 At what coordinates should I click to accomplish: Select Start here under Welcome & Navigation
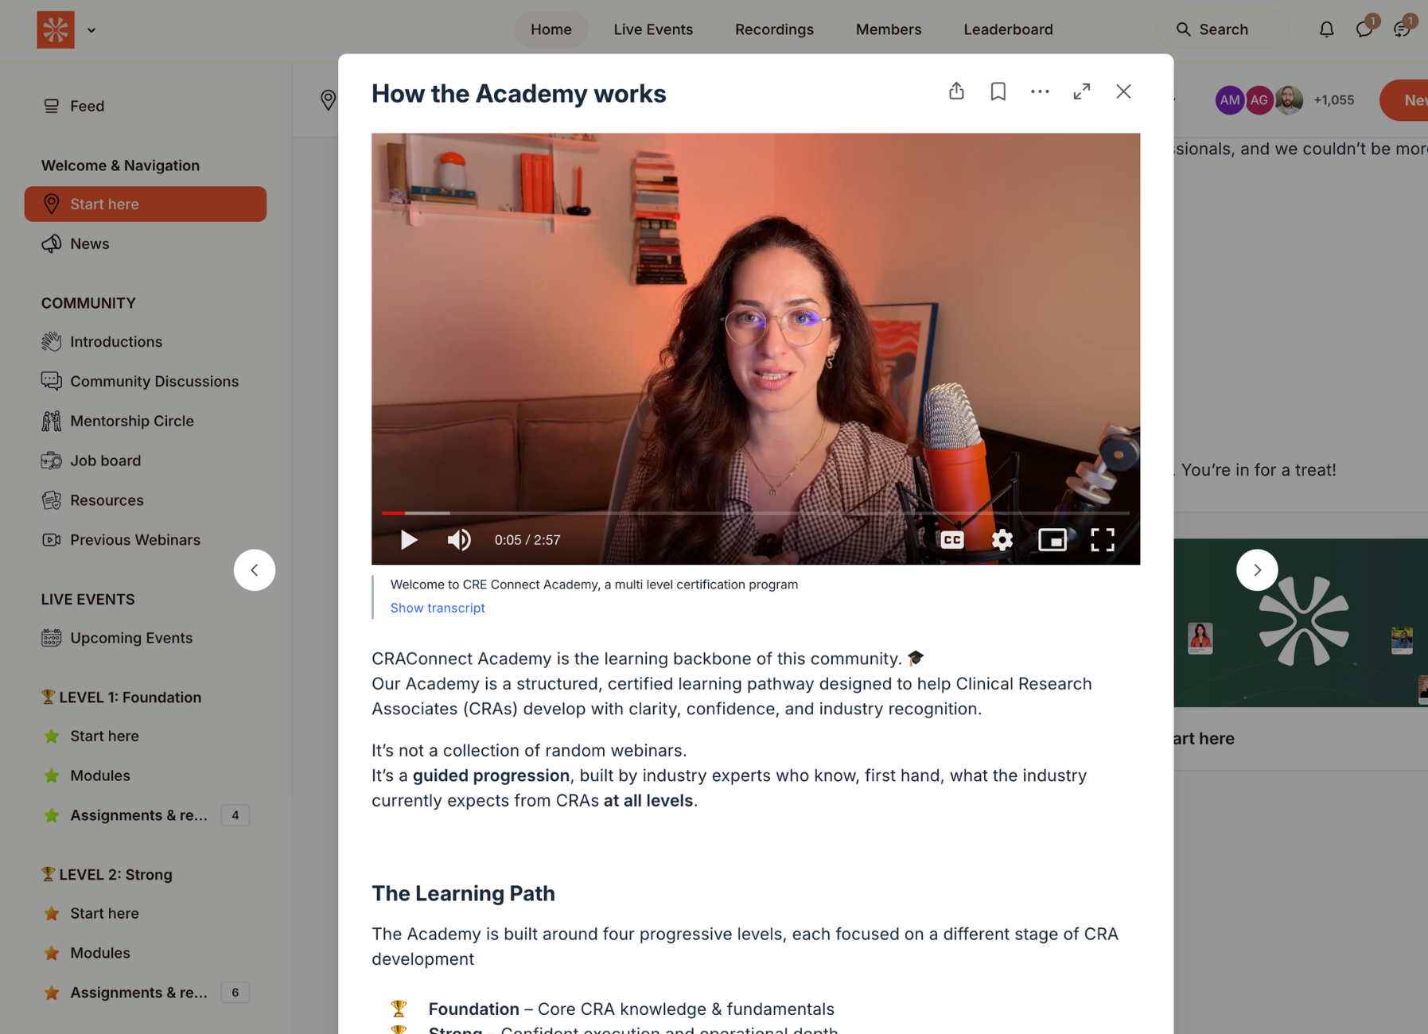tap(146, 204)
